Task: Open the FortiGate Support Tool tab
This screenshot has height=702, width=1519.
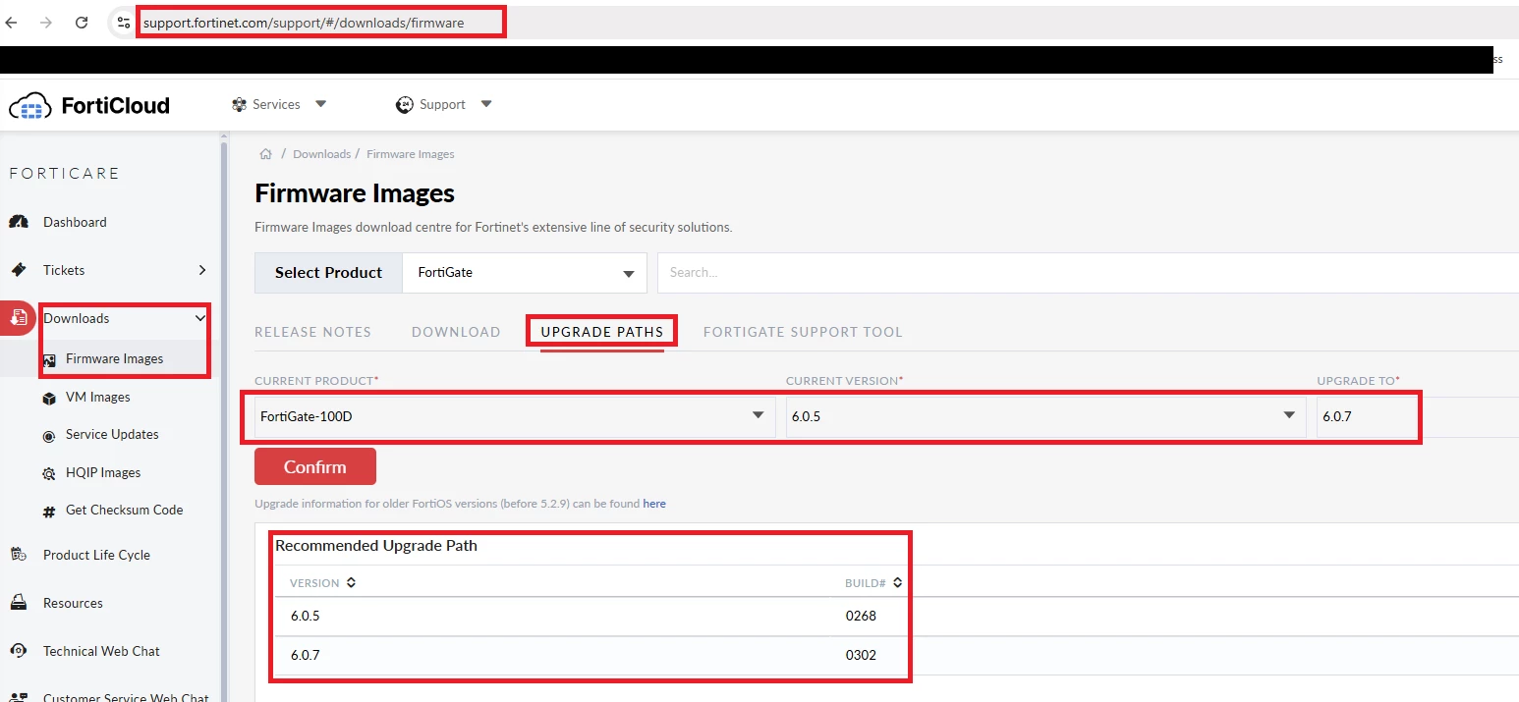Action: pyautogui.click(x=803, y=332)
